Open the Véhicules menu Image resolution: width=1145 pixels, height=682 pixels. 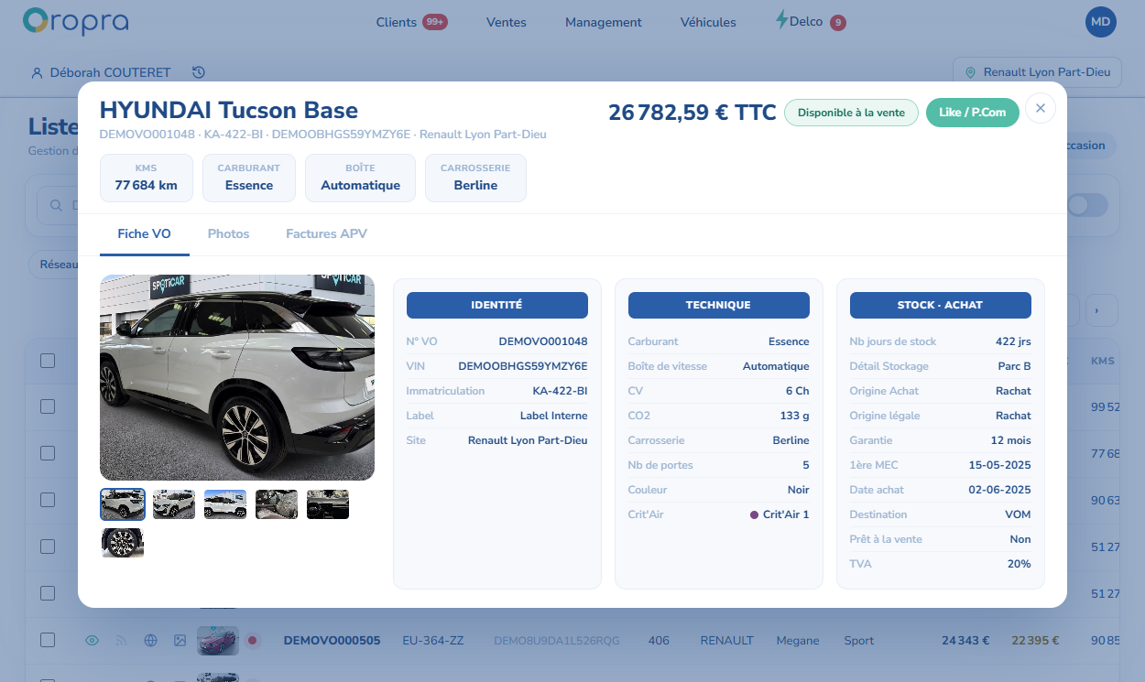pyautogui.click(x=708, y=22)
